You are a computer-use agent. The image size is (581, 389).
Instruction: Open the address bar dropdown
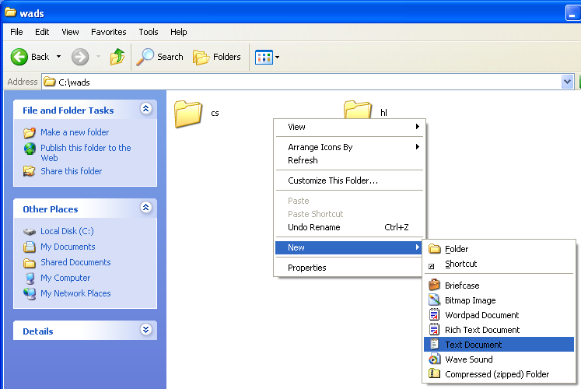[x=567, y=82]
